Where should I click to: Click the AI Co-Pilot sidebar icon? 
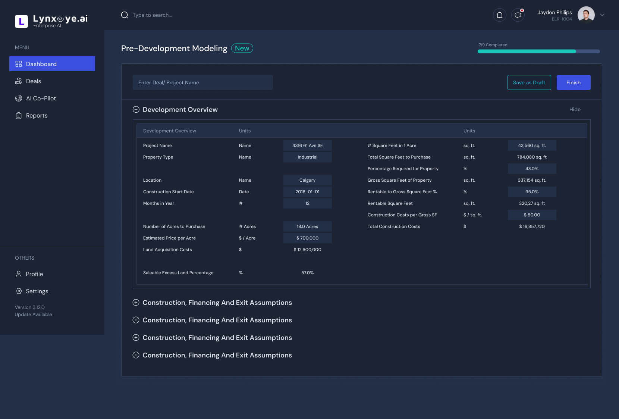[x=19, y=98]
